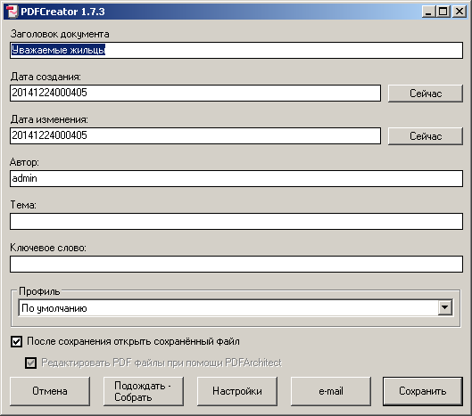Click the Ключевое слово label
This screenshot has height=416, width=472.
(x=48, y=248)
